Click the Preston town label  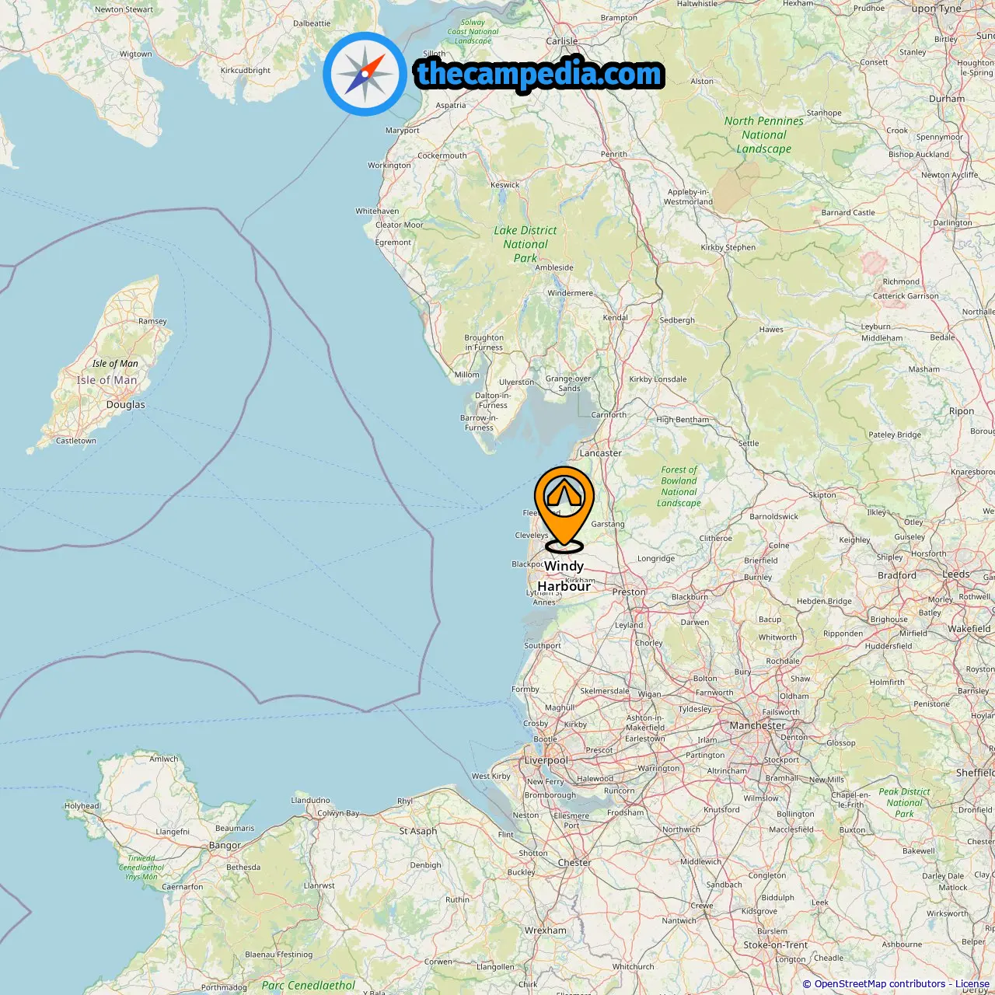pyautogui.click(x=629, y=592)
